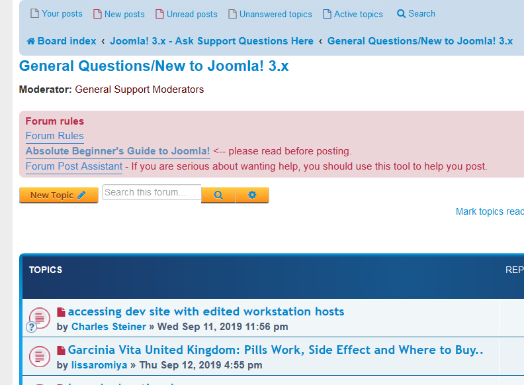Click the General Questions/New to Joomla! 3.x heading
Viewport: 524px width, 385px height.
[153, 66]
